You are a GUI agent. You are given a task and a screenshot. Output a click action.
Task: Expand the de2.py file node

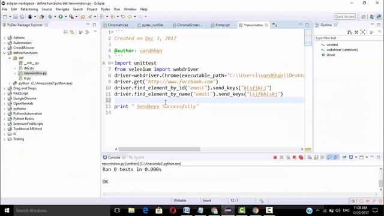tap(15, 68)
